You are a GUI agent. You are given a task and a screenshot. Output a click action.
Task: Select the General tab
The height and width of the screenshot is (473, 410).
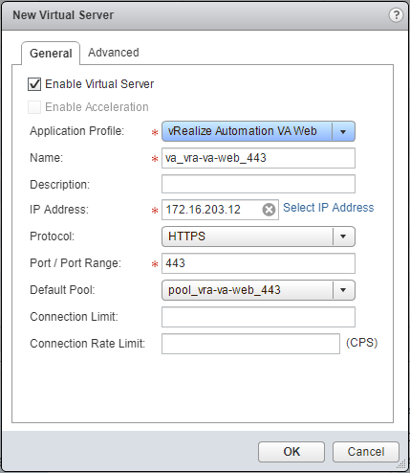[51, 54]
